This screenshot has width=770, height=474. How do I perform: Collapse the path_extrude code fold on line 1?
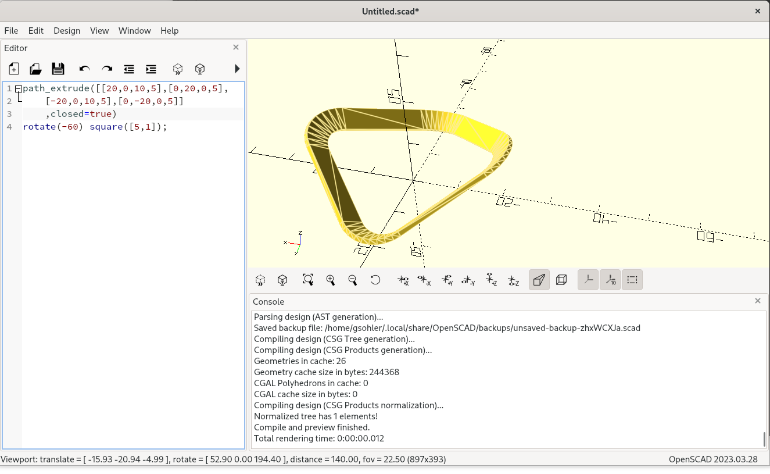click(19, 89)
